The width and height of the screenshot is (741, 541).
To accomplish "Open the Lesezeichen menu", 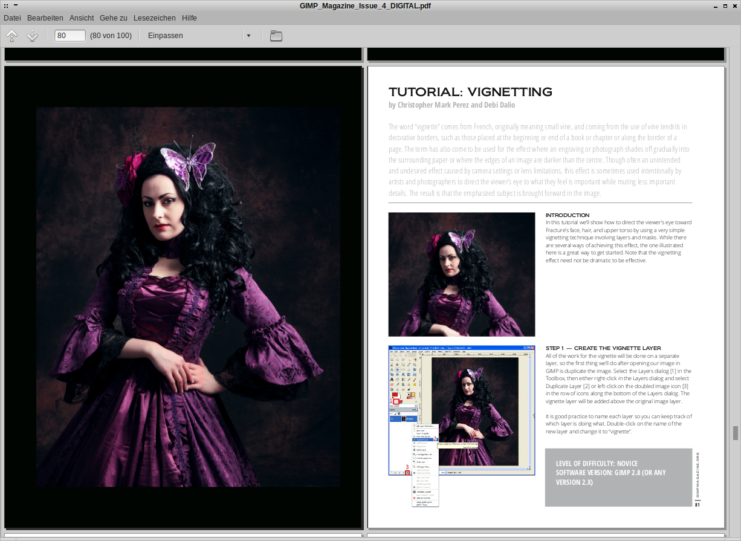I will pyautogui.click(x=155, y=18).
